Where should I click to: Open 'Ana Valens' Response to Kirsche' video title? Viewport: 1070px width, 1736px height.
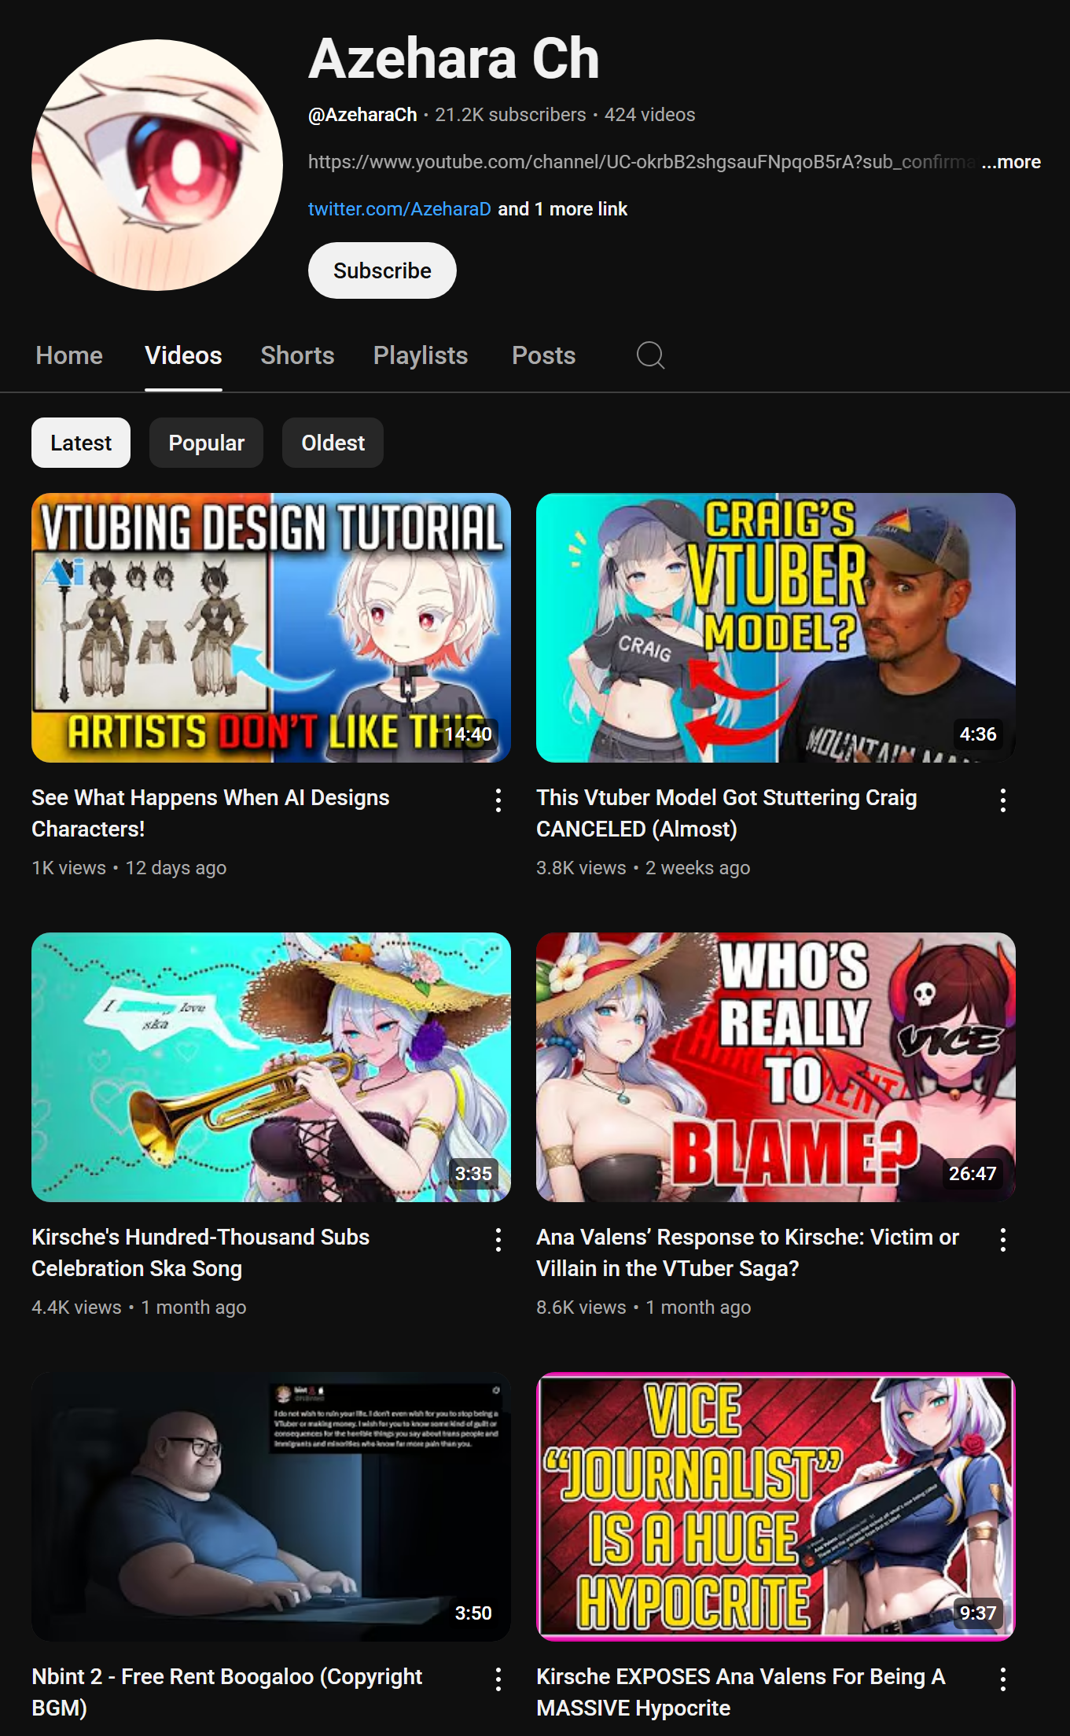pyautogui.click(x=748, y=1252)
